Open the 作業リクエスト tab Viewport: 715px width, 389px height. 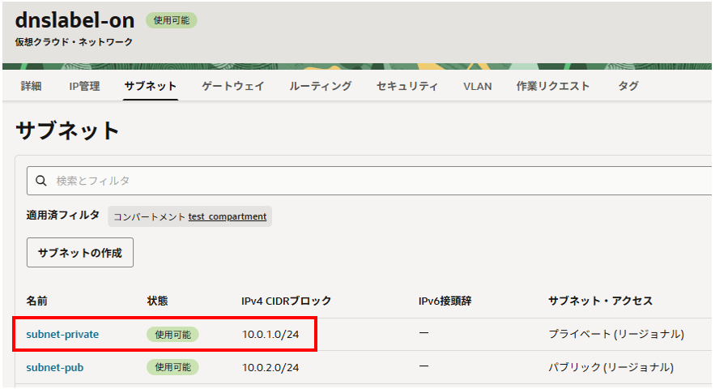(x=553, y=86)
